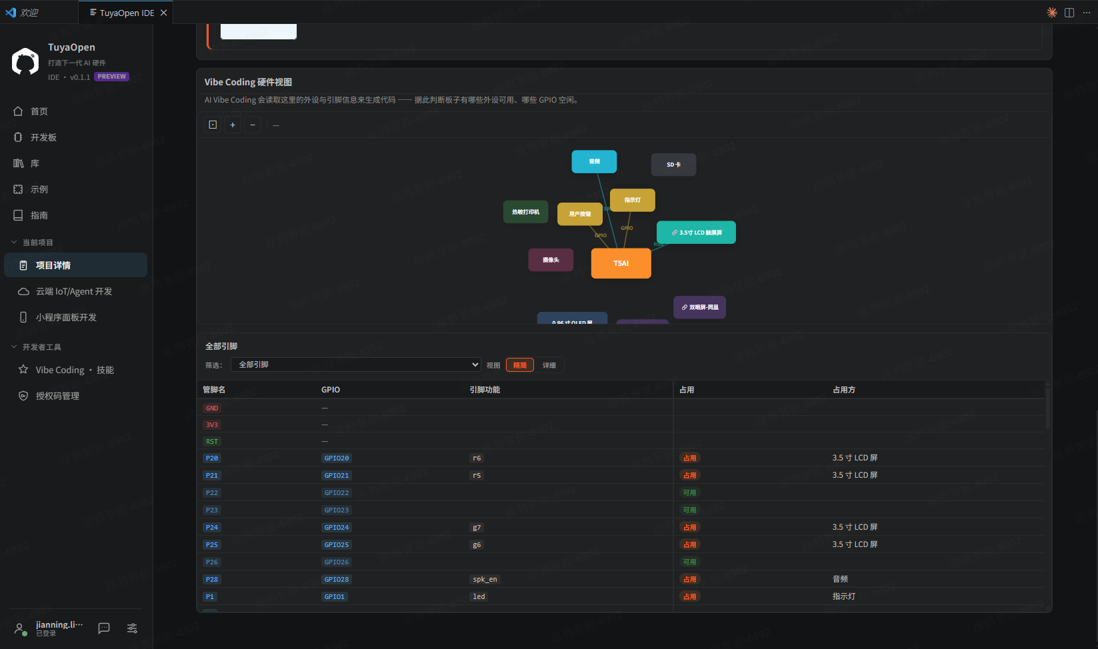Viewport: 1098px width, 649px height.
Task: Select 项目详情 in the sidebar
Action: click(x=75, y=265)
